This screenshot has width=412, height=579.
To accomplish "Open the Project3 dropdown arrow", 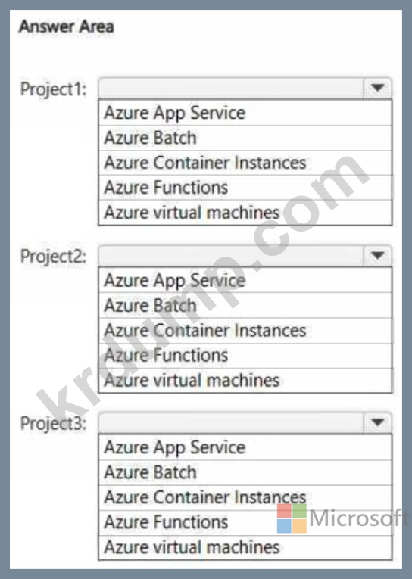I will pyautogui.click(x=377, y=422).
